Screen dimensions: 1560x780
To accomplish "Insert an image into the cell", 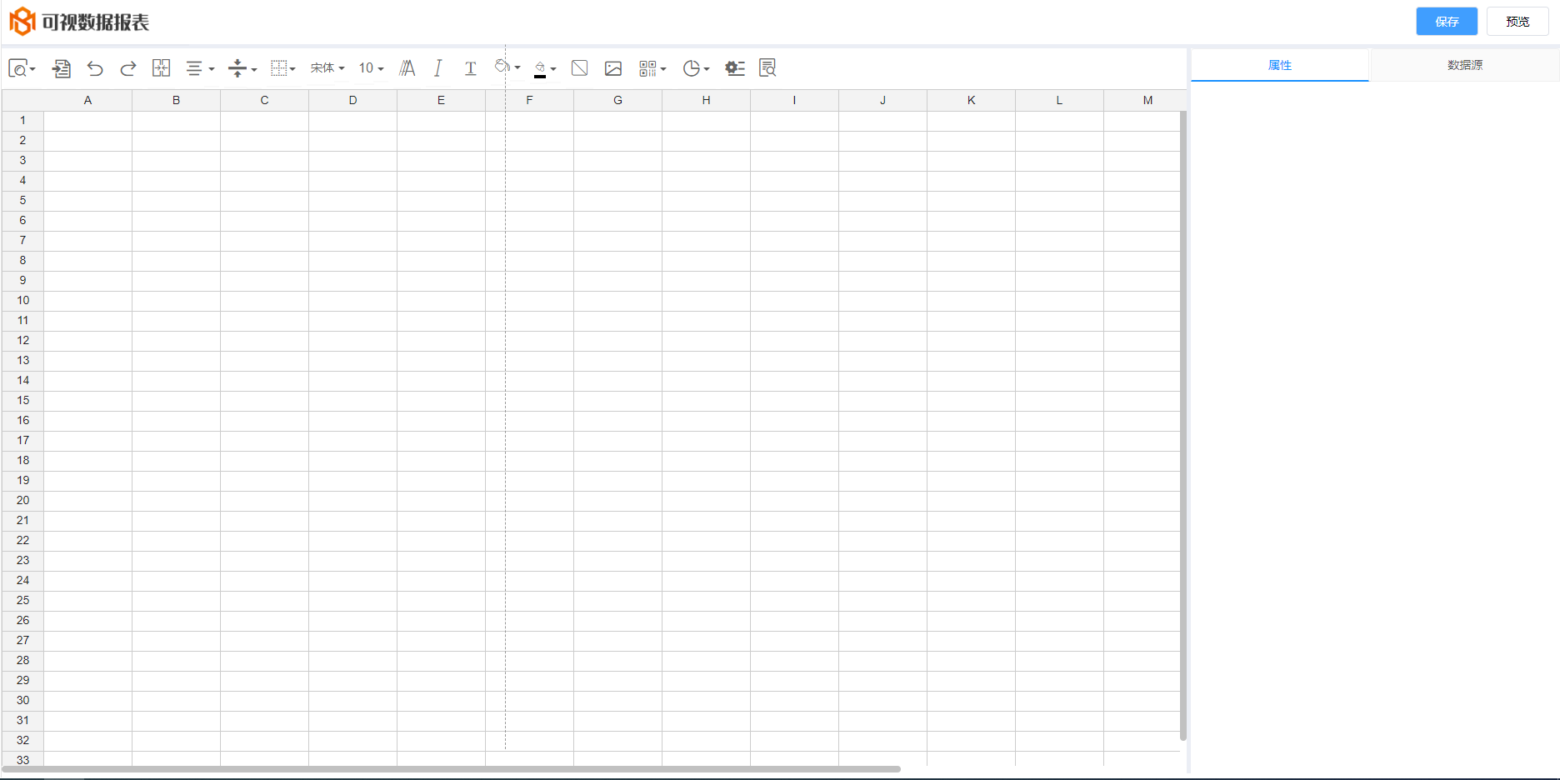I will [x=613, y=68].
